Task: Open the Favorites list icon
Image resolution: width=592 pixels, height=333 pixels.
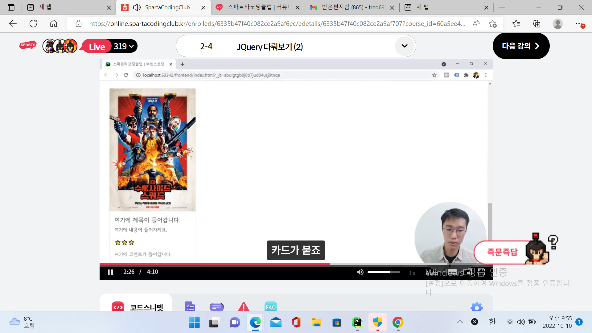Action: [x=516, y=24]
